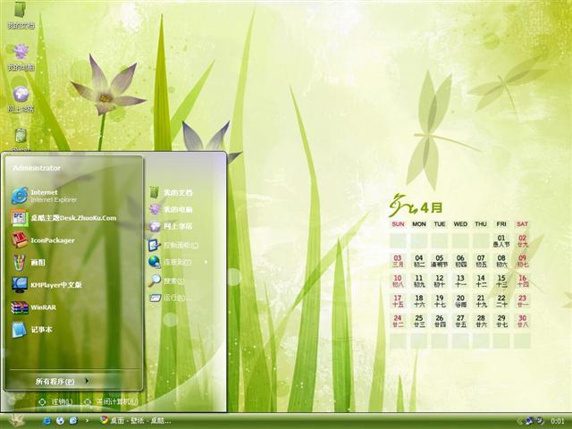The height and width of the screenshot is (429, 572).
Task: Launch 桌酷主题 Desk.ZhuoKu.Com from Start menu
Action: (63, 218)
